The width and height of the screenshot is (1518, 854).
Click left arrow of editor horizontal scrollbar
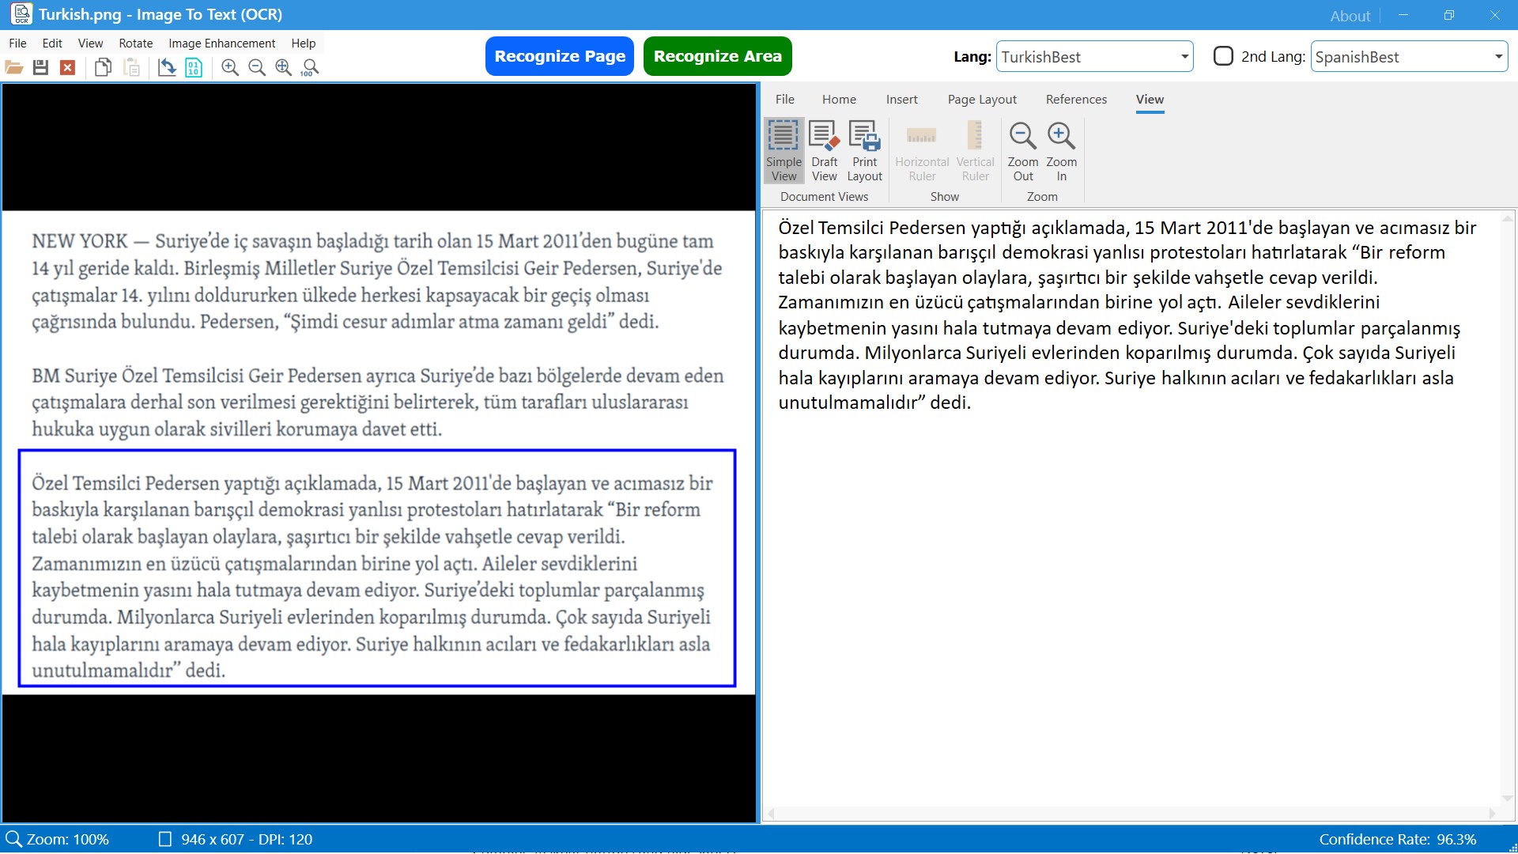(772, 814)
